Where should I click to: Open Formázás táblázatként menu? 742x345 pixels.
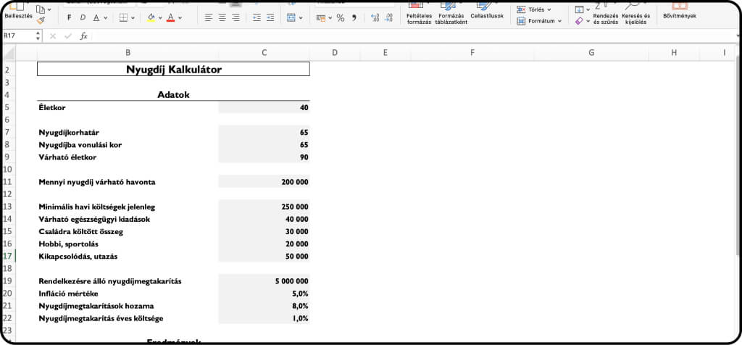[451, 16]
